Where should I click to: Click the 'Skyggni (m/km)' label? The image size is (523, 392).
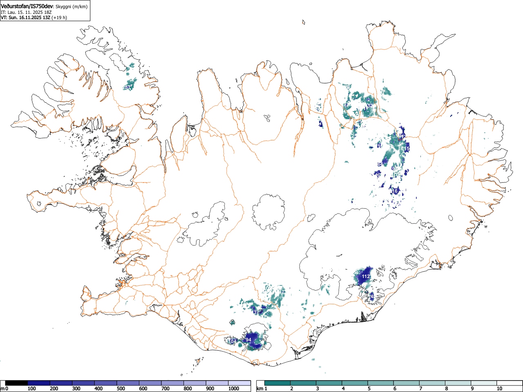(x=72, y=6)
